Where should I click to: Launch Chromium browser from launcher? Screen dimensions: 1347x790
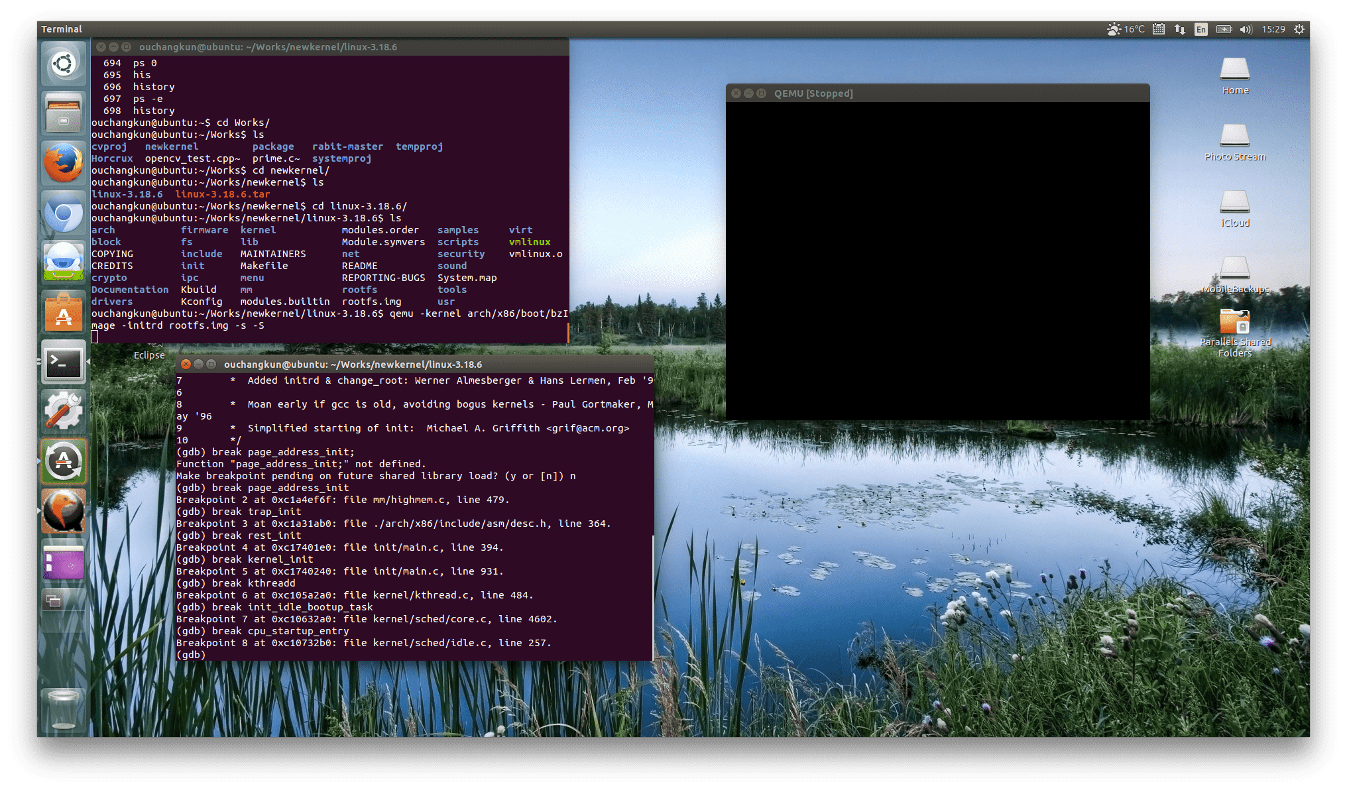pos(64,213)
